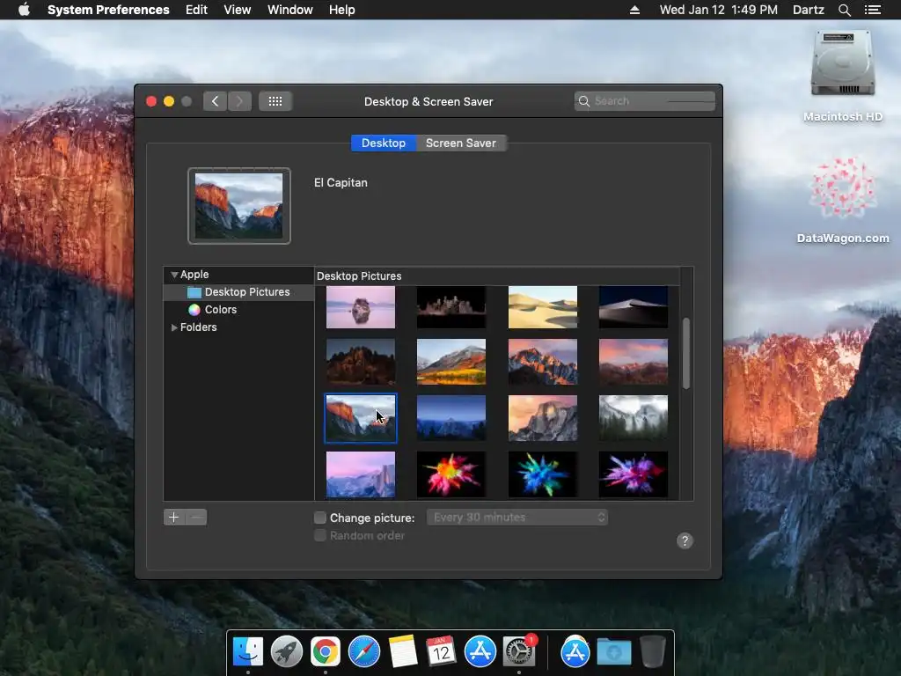
Task: Open the Downloads folder in the Dock
Action: point(613,652)
